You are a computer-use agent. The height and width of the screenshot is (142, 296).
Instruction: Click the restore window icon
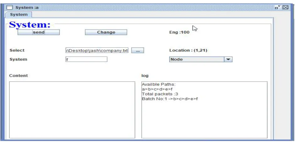(278, 7)
